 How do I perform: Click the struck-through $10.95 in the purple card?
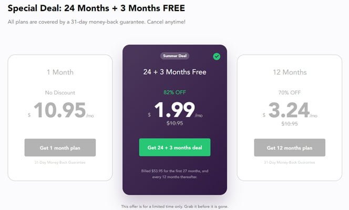[x=174, y=123]
